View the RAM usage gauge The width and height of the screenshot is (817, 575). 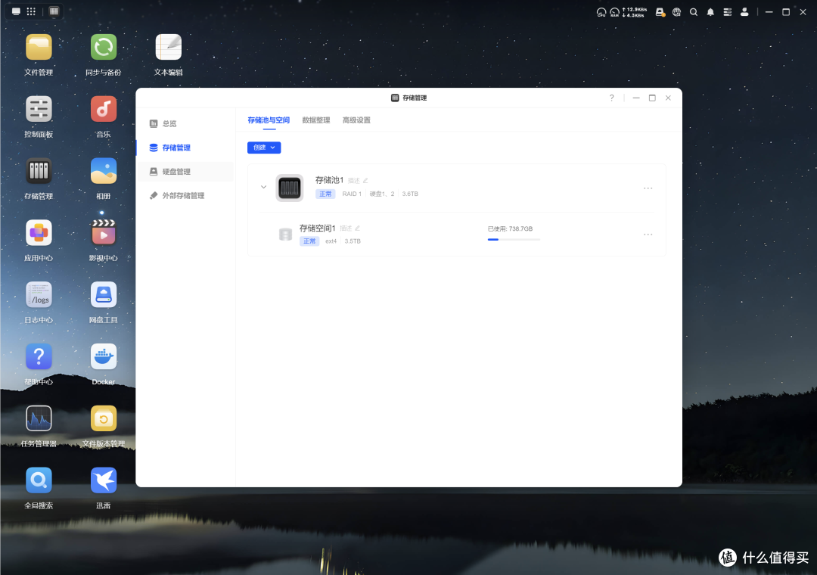point(615,12)
